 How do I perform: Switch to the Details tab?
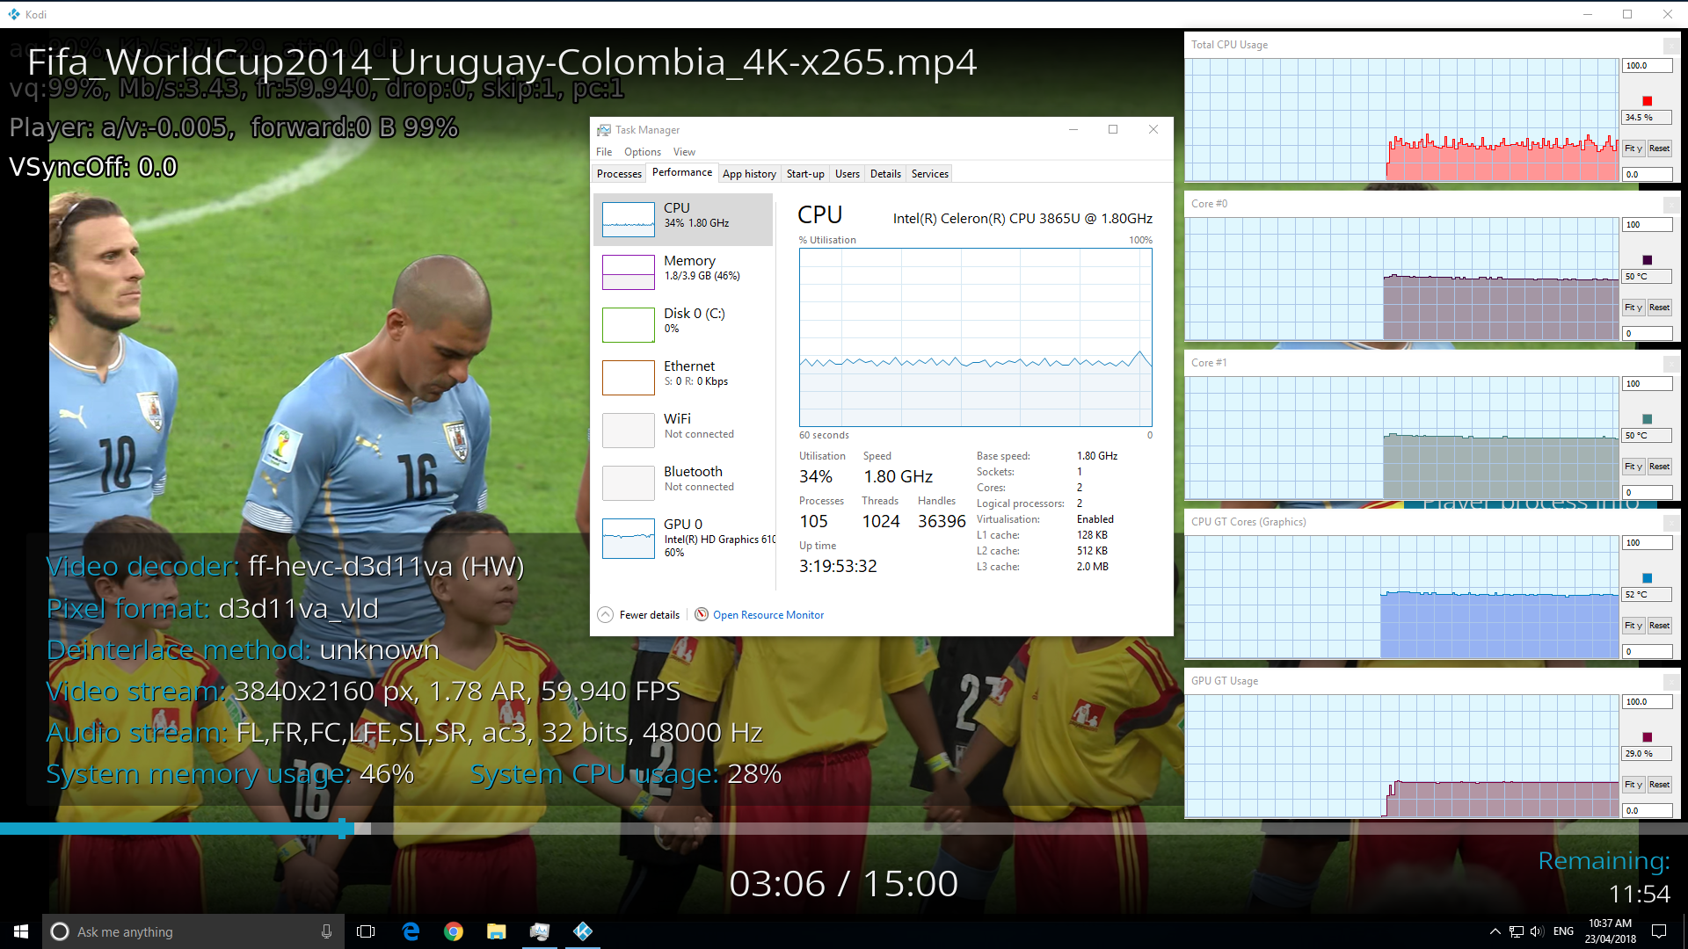click(885, 174)
